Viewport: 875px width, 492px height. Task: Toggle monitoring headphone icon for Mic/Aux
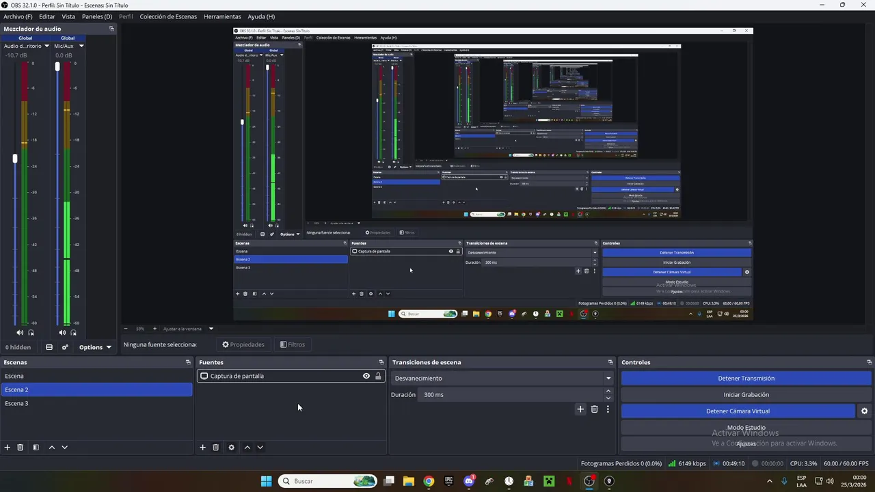[73, 333]
